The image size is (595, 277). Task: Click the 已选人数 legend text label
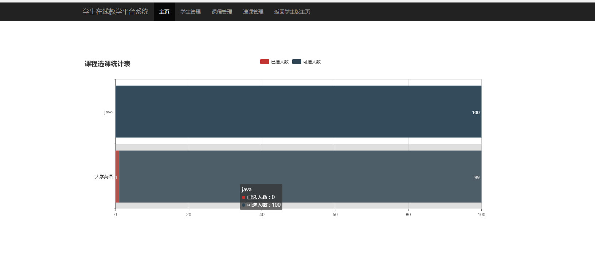click(x=280, y=62)
